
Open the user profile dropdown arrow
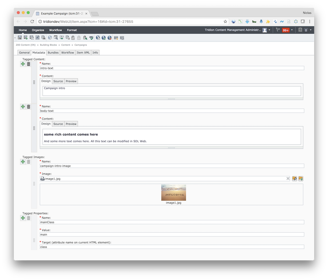[x=269, y=30]
